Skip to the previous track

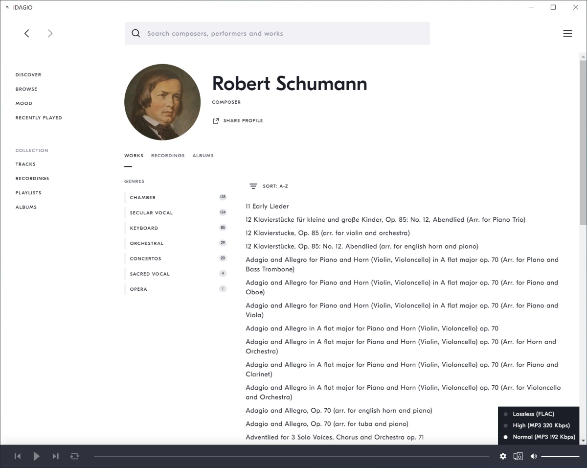coord(18,456)
